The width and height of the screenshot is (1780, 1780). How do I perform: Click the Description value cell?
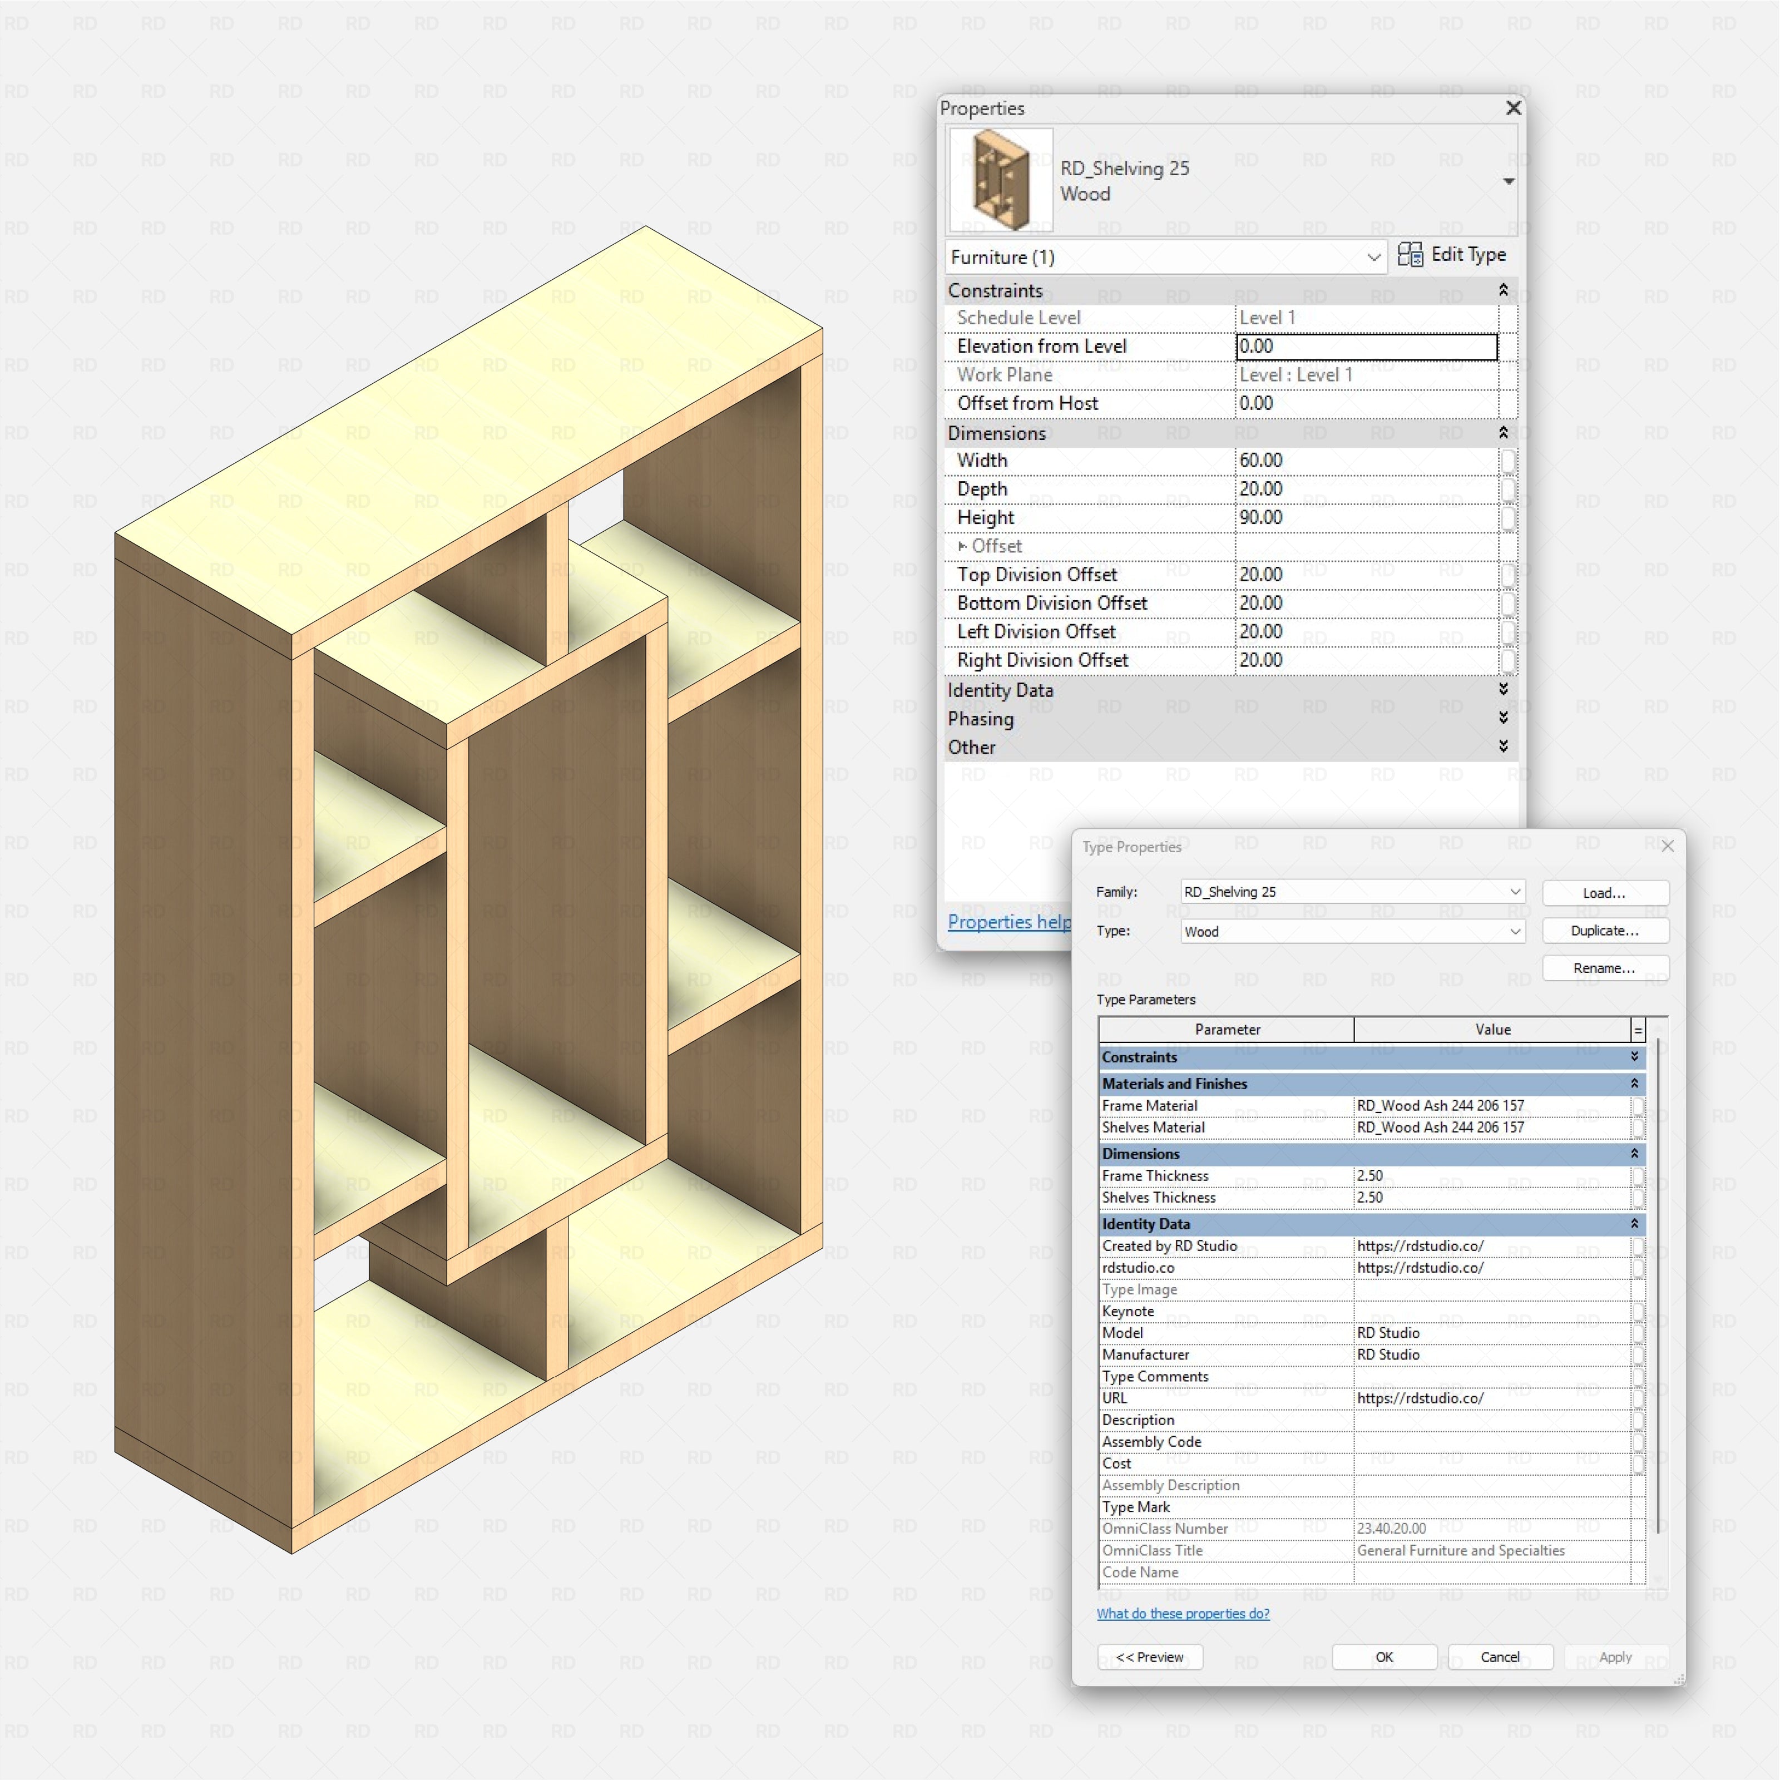(x=1492, y=1420)
